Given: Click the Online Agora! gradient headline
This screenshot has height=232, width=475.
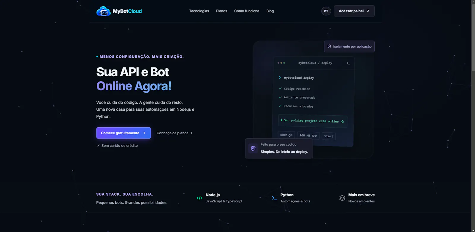Looking at the screenshot, I should [x=134, y=86].
